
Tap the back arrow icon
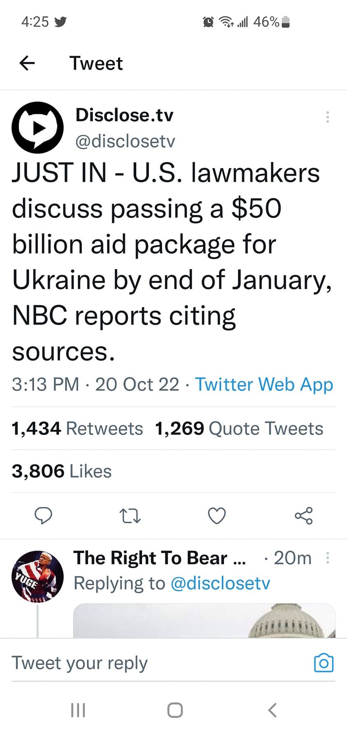point(27,63)
